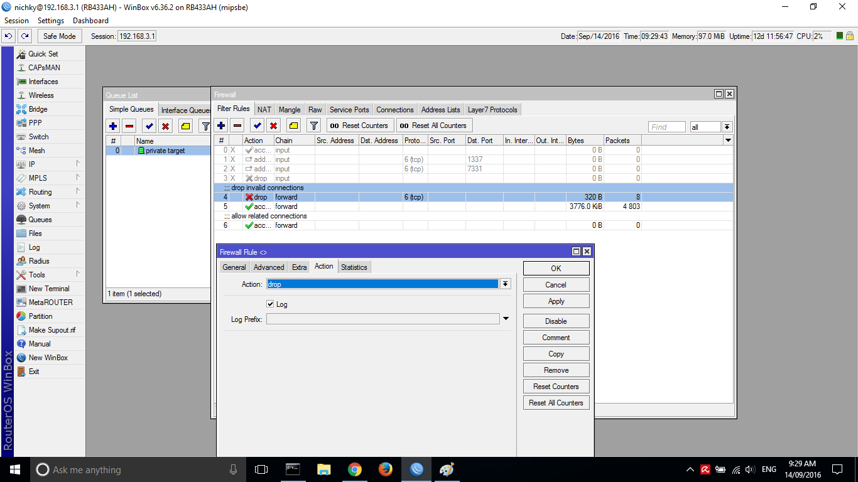This screenshot has height=482, width=858.
Task: Toggle Safe Mode
Action: [x=60, y=36]
